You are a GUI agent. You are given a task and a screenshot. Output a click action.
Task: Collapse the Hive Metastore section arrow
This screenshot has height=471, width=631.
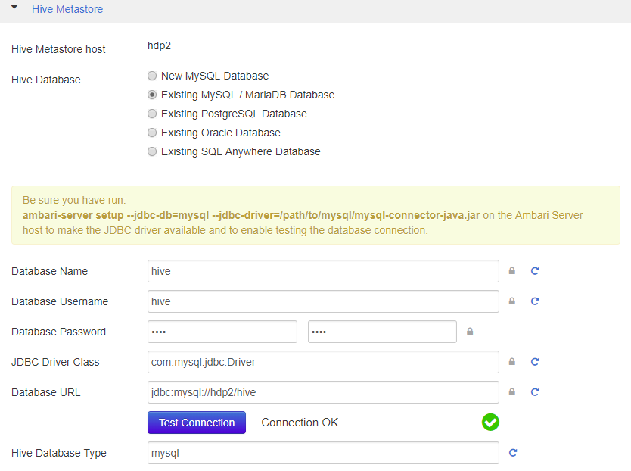pos(14,8)
